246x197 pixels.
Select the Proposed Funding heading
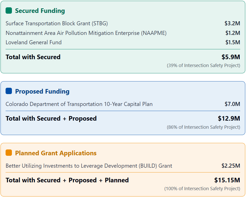42,91
